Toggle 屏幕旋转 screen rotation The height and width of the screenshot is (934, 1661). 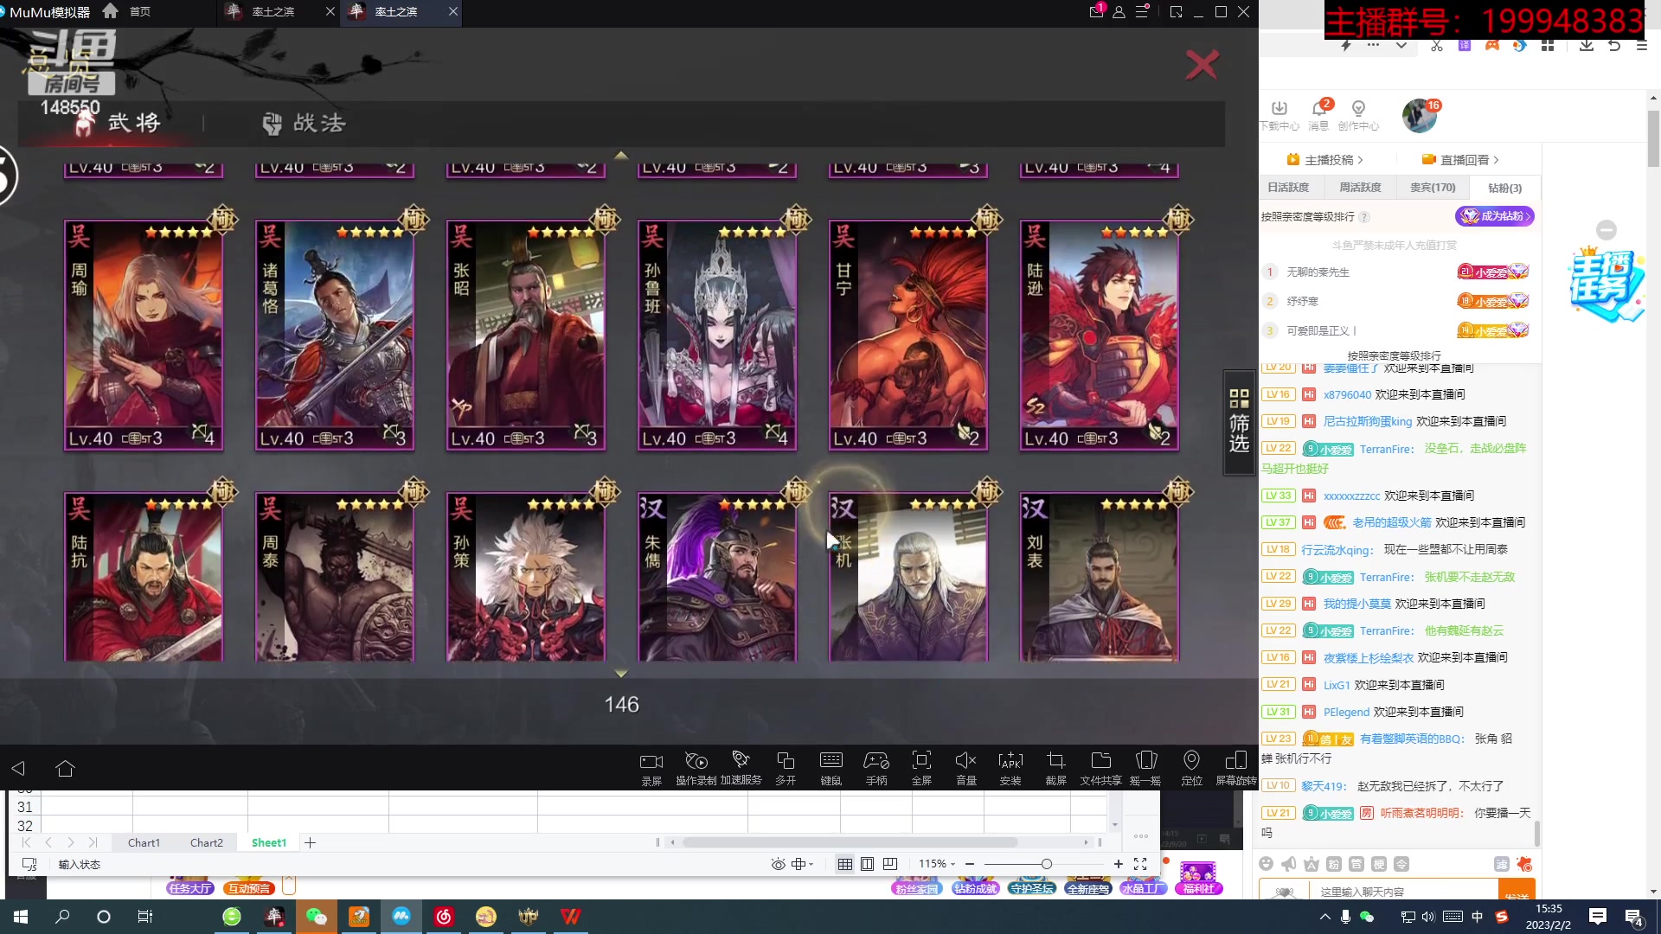coord(1236,768)
